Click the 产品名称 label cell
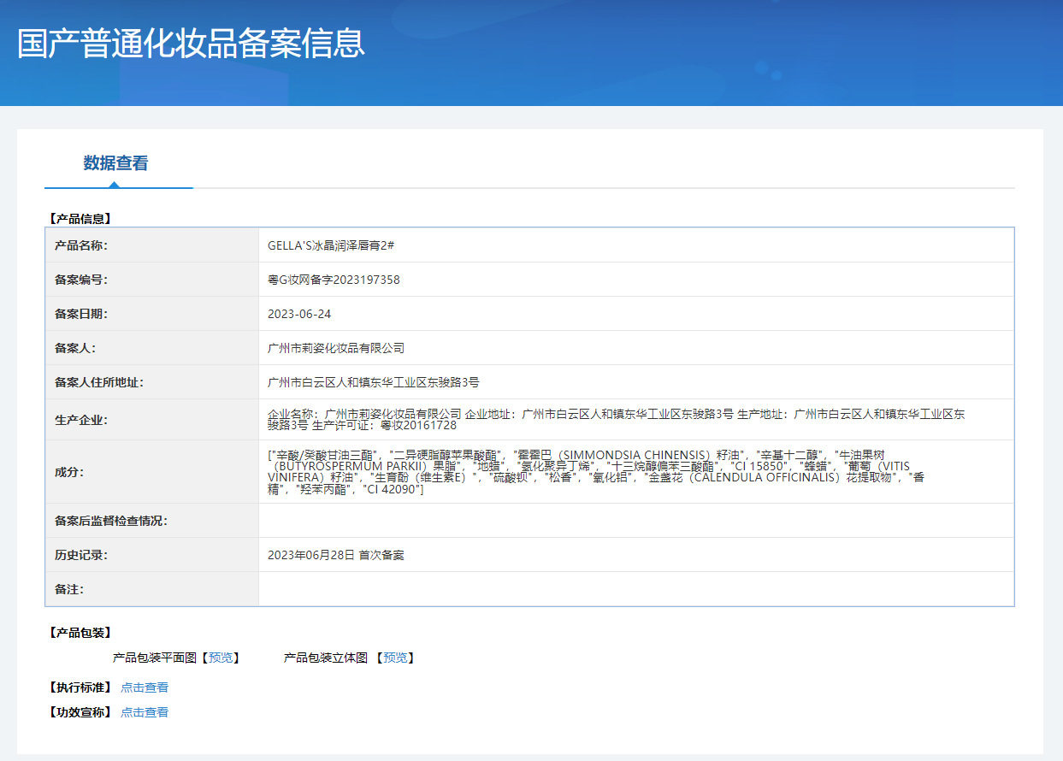 click(152, 245)
